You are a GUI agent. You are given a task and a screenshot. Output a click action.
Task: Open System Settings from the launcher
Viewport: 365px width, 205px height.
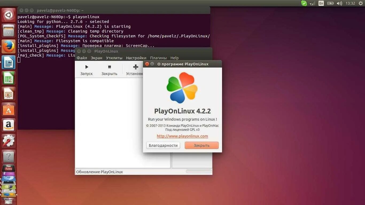pos(9,141)
